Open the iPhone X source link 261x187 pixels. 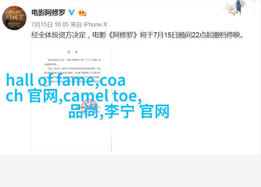coord(95,24)
